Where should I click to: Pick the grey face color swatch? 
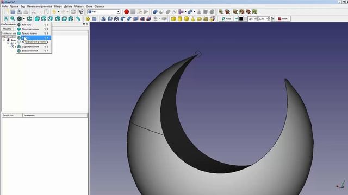point(246,19)
